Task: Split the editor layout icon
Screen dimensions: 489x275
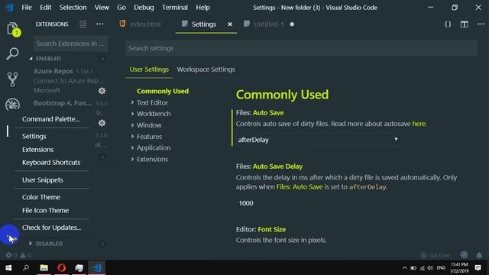Action: coord(465,24)
